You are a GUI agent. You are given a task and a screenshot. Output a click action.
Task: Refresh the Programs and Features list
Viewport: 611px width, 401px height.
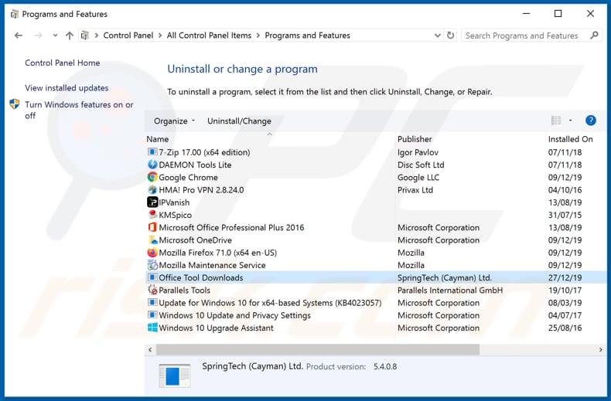pyautogui.click(x=450, y=36)
